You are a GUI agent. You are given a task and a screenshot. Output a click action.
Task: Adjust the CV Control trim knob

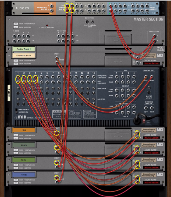tap(87, 22)
